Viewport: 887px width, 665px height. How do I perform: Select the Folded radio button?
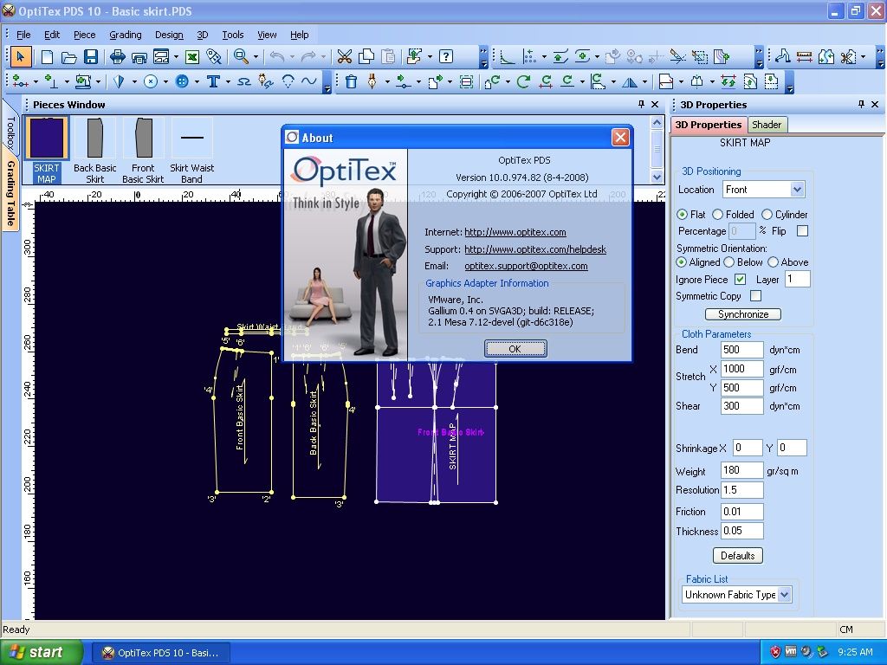point(717,215)
